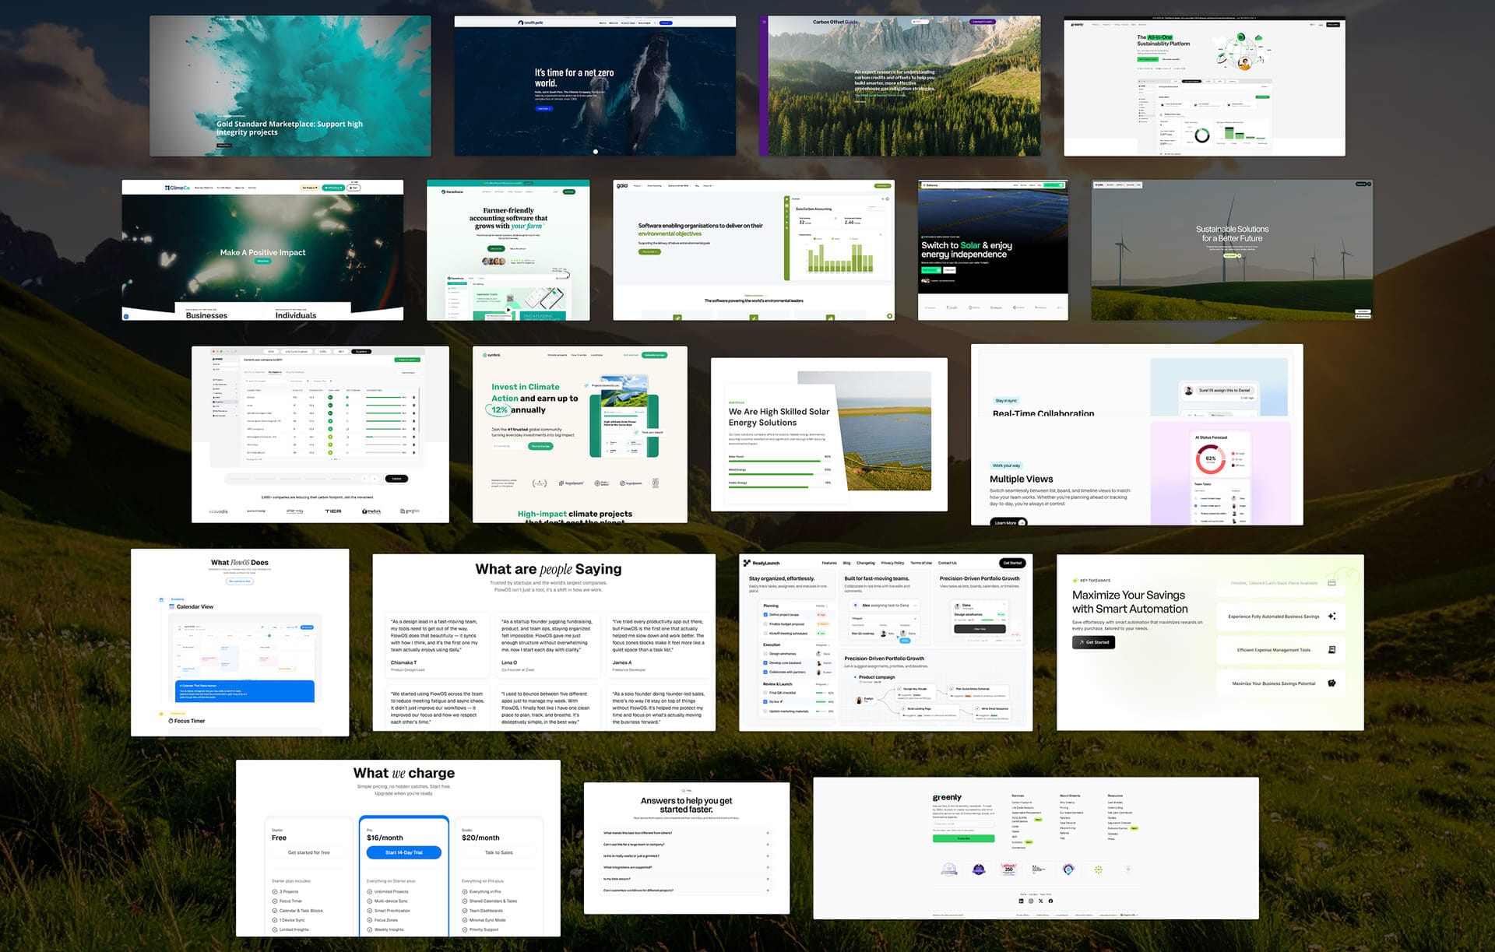Image resolution: width=1495 pixels, height=952 pixels.
Task: Click the ReadyLaunch logo icon in the navbar
Action: click(x=747, y=563)
